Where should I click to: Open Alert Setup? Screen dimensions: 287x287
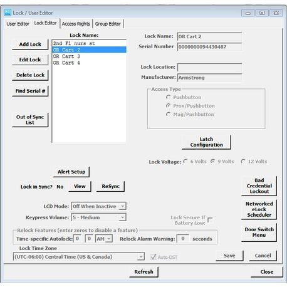coord(71,172)
